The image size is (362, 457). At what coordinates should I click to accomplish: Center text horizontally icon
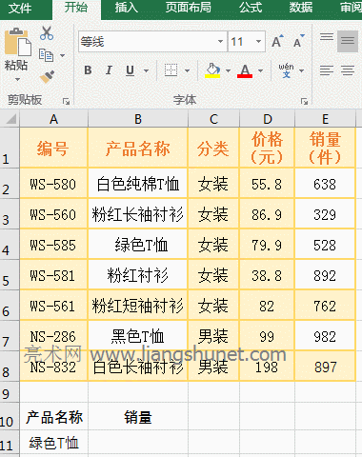pos(348,70)
